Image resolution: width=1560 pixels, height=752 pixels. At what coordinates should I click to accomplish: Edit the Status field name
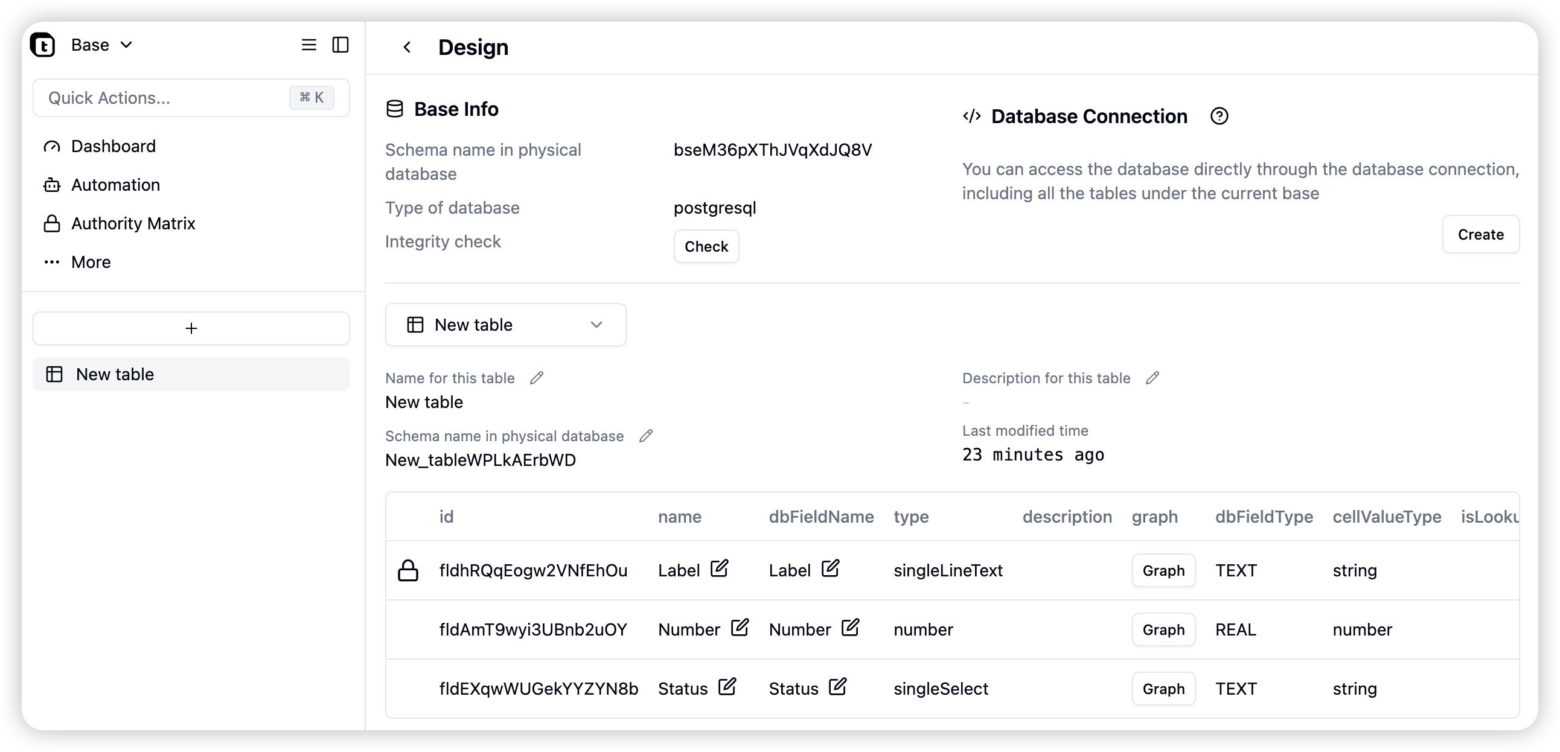[727, 687]
